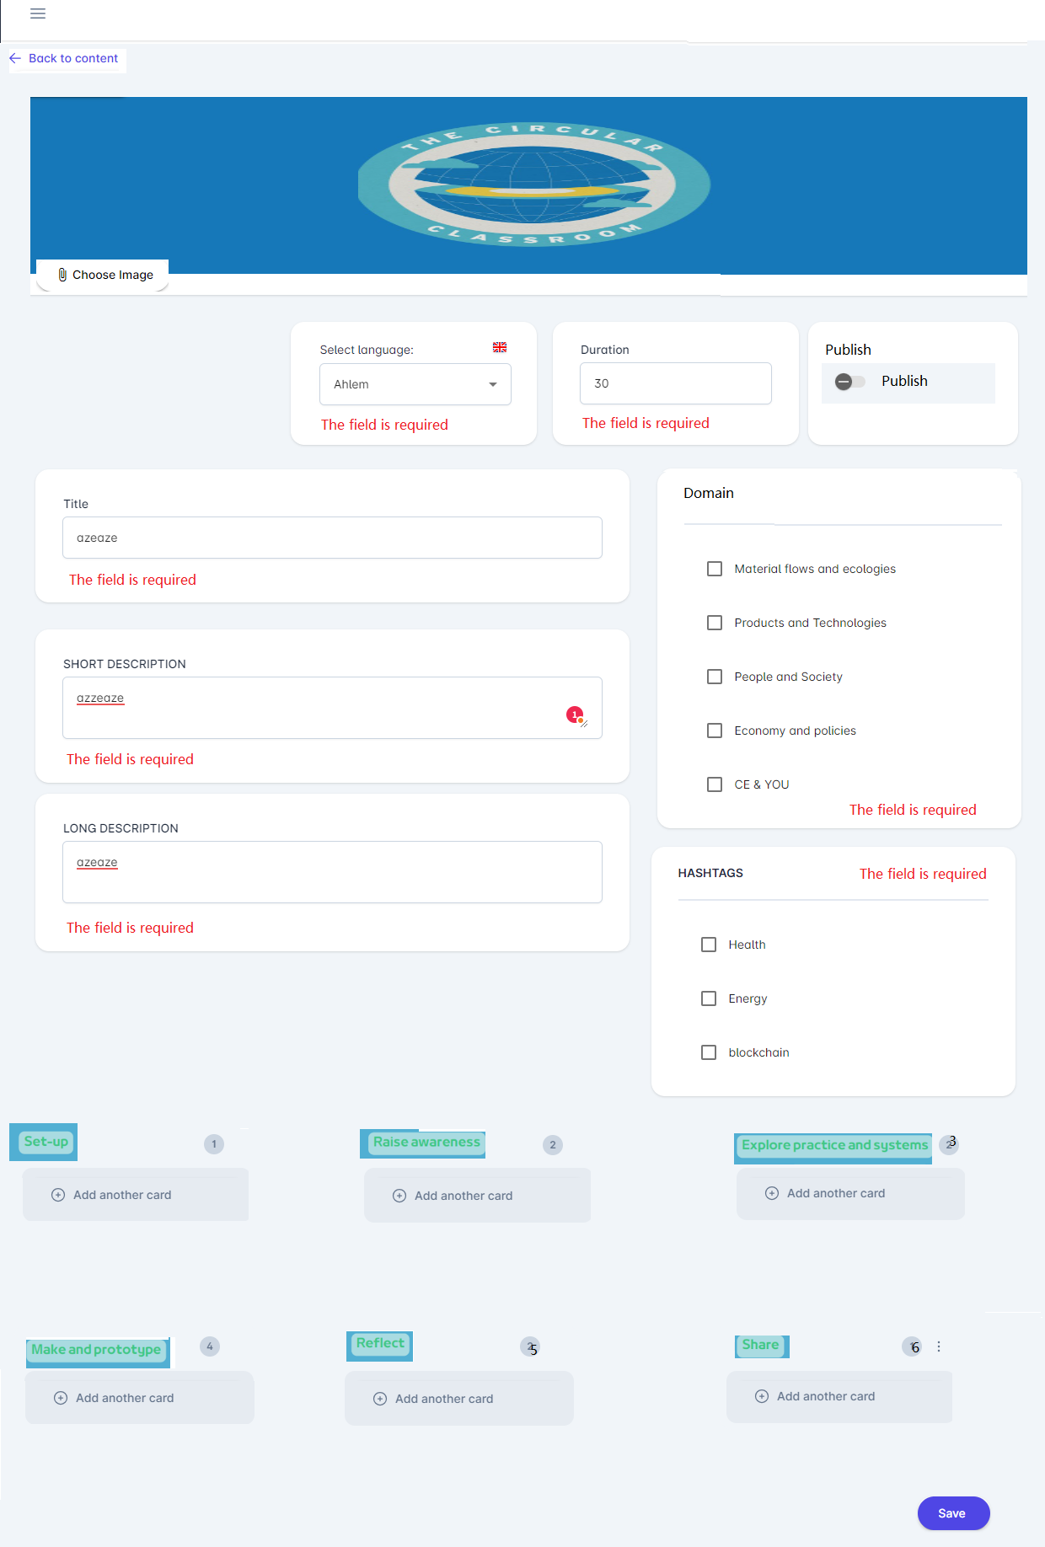Tick the People and Society checkbox
The width and height of the screenshot is (1045, 1547).
[x=715, y=677]
